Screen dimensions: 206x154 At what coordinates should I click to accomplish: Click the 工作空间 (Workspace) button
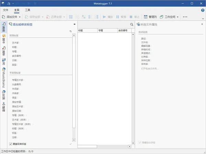point(168,17)
